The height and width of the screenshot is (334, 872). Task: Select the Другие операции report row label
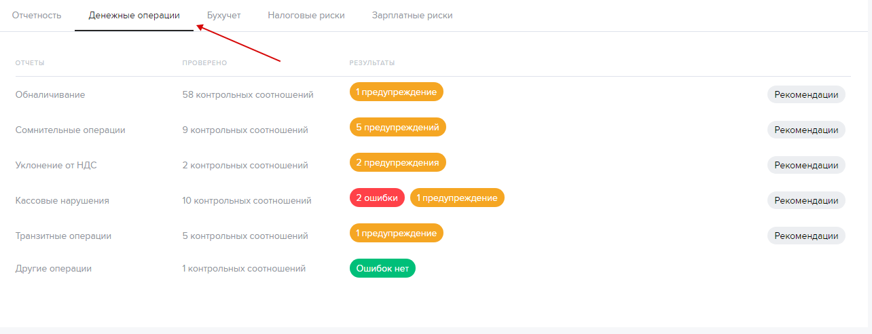coord(54,268)
